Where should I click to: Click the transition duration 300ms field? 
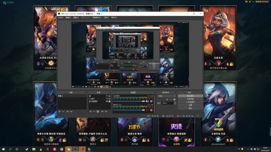coord(167,103)
